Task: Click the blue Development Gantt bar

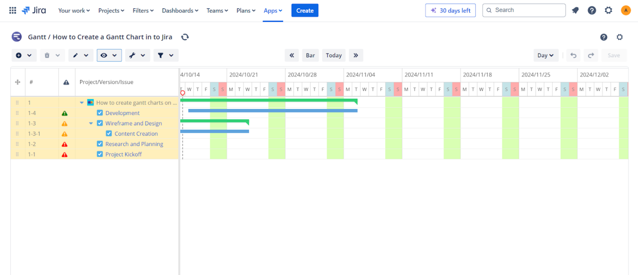Action: point(273,111)
